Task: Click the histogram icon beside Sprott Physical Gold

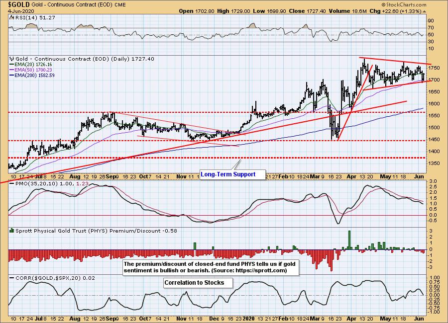Action: coord(12,231)
